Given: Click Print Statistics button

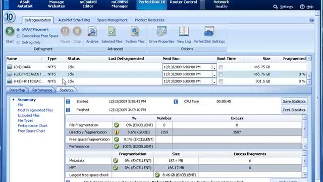Looking at the screenshot, I should click(x=294, y=110).
